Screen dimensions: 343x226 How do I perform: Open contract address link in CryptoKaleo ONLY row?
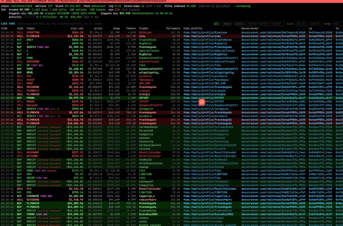point(320,40)
